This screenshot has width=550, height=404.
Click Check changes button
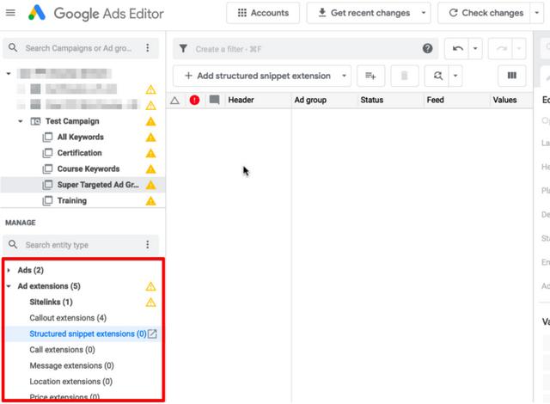pos(486,13)
